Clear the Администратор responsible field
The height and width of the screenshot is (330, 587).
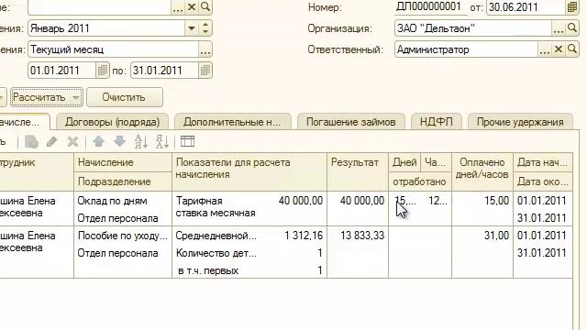(559, 49)
